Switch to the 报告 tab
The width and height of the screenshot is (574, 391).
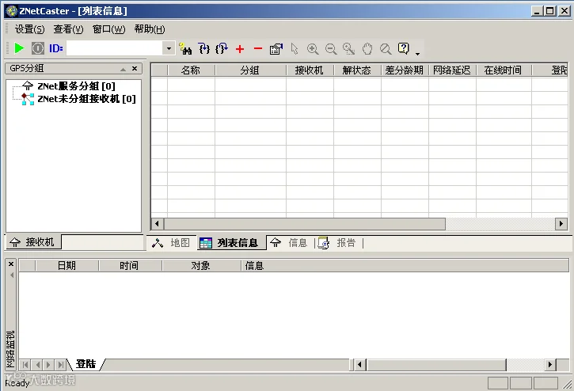pos(339,243)
